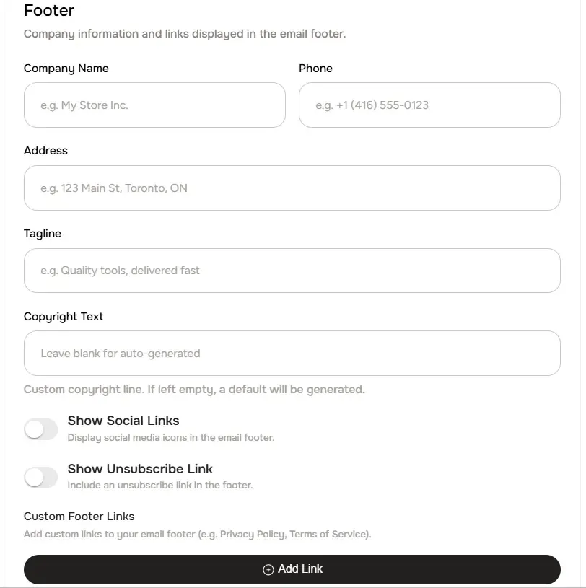Click the Address input field

(x=292, y=188)
